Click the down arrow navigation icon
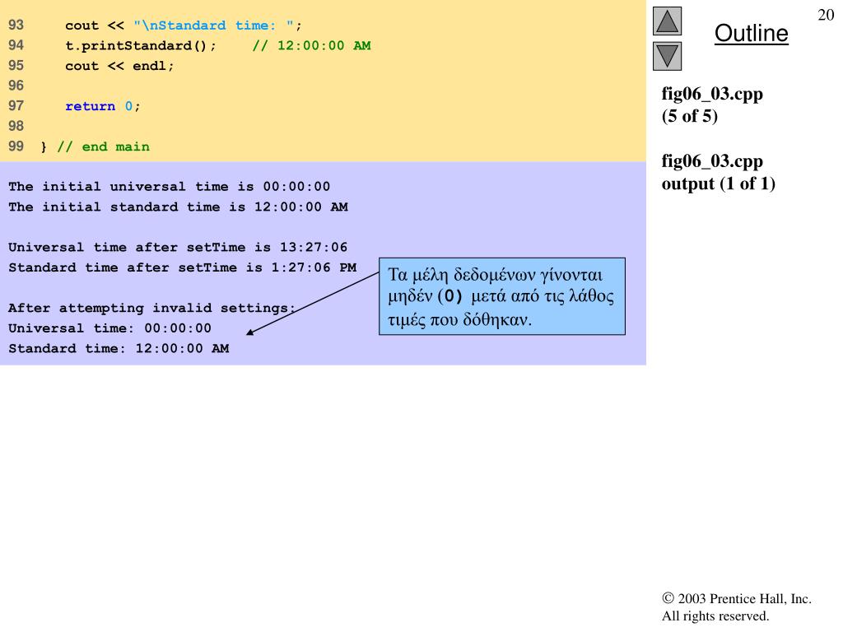 click(x=667, y=56)
